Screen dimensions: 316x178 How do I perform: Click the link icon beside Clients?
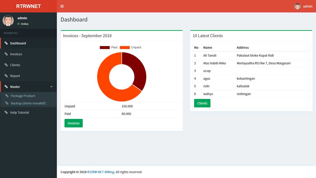tap(6, 65)
